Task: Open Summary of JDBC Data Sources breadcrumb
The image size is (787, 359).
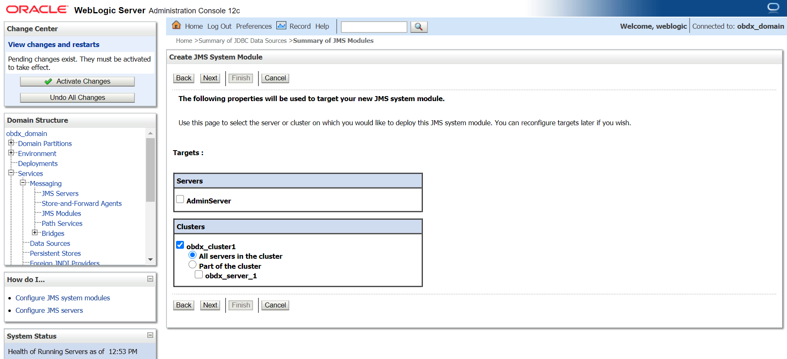Action: pos(243,41)
